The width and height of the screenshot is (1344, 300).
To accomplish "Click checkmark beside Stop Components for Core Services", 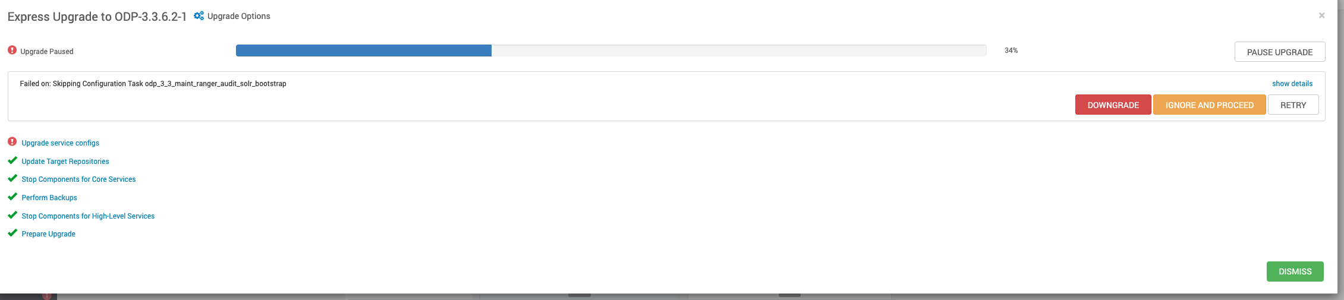I will pyautogui.click(x=12, y=178).
